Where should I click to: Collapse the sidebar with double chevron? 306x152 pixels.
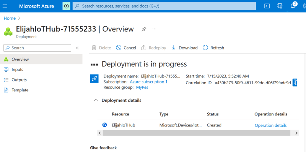77,48
